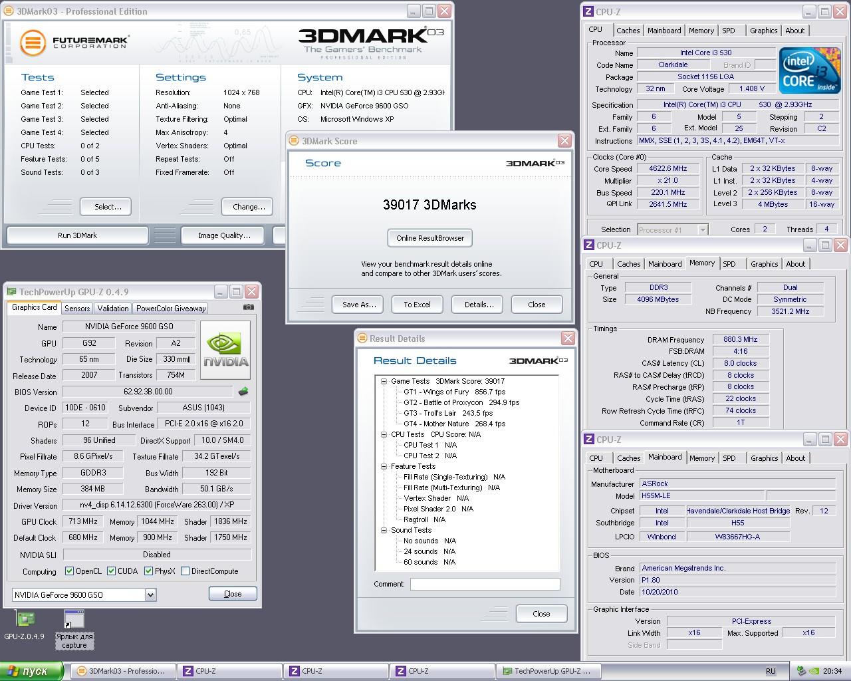851x681 pixels.
Task: Click Details... button in score dialog
Action: click(x=479, y=305)
